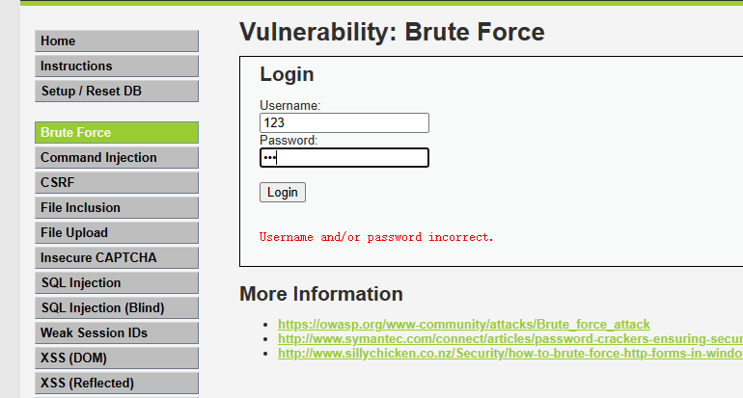This screenshot has width=743, height=398.
Task: Select SQL Injection menu entry
Action: pyautogui.click(x=116, y=283)
